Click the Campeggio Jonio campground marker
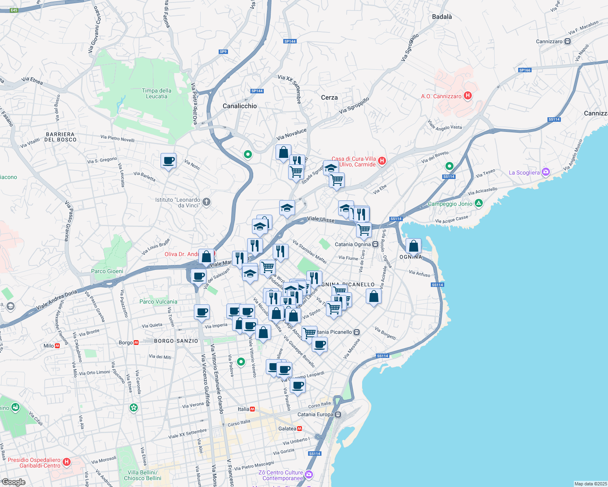Image resolution: width=608 pixels, height=487 pixels. [x=478, y=204]
